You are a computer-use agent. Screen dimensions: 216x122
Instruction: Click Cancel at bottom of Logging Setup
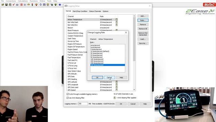[133, 104]
